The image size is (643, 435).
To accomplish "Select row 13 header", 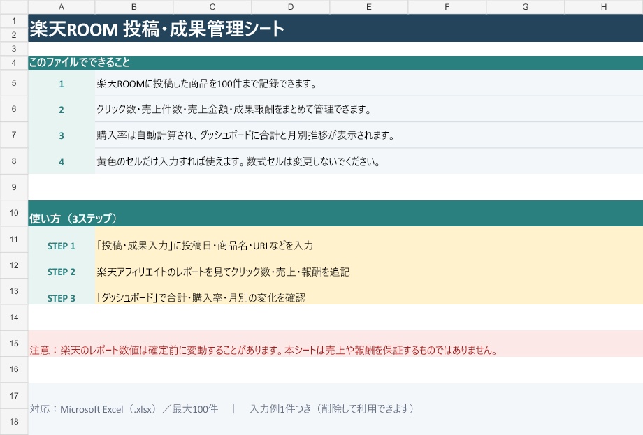I will point(14,291).
